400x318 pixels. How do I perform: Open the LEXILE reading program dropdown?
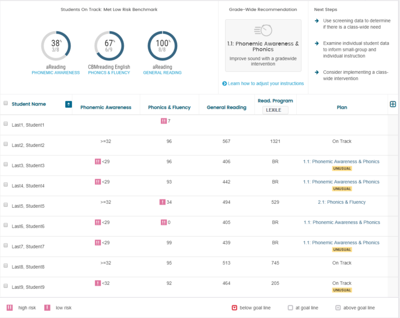(x=276, y=110)
